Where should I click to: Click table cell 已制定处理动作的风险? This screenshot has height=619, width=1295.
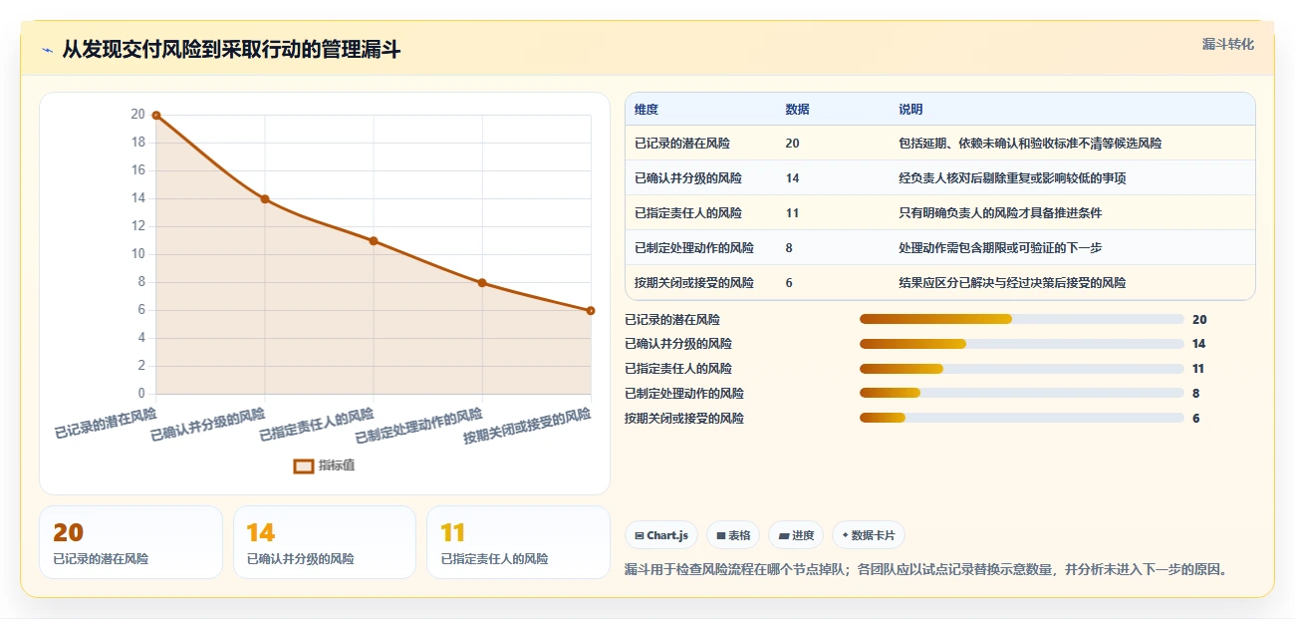pos(694,248)
